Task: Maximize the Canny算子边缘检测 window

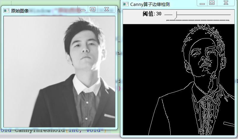Action: (x=212, y=3)
